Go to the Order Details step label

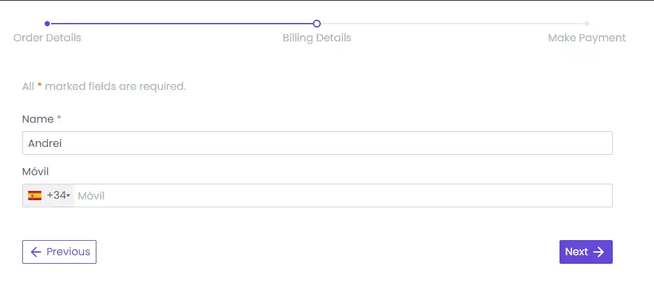[47, 38]
